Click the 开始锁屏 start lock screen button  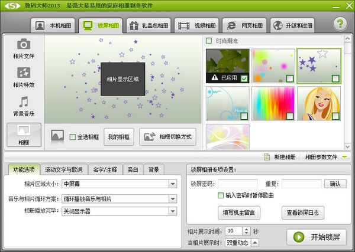317,237
